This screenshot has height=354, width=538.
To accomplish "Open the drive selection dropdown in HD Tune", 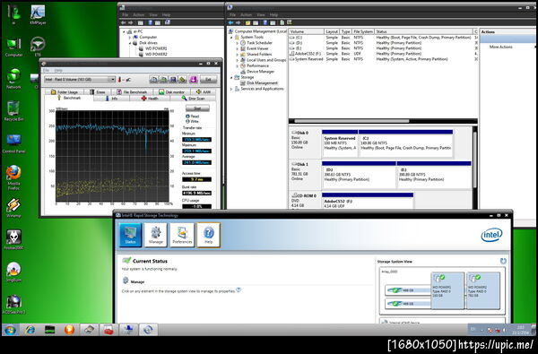I will tap(112, 80).
